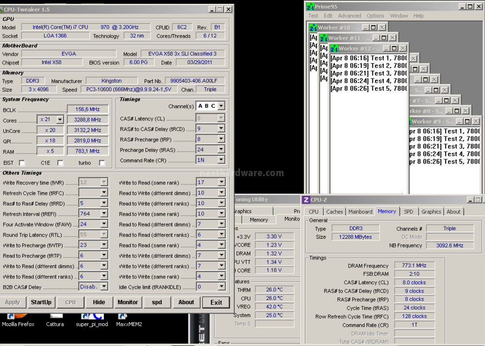The width and height of the screenshot is (485, 346).
Task: Open the Window menu in Prime95
Action: pyautogui.click(x=399, y=16)
